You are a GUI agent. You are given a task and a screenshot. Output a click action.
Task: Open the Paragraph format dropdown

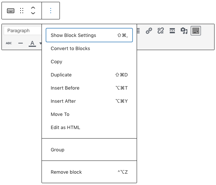tap(23, 31)
